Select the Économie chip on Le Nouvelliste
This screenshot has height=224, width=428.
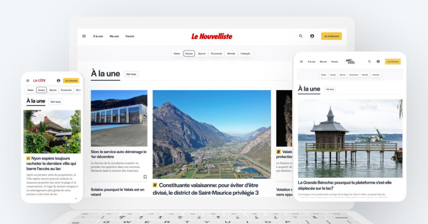(x=216, y=53)
